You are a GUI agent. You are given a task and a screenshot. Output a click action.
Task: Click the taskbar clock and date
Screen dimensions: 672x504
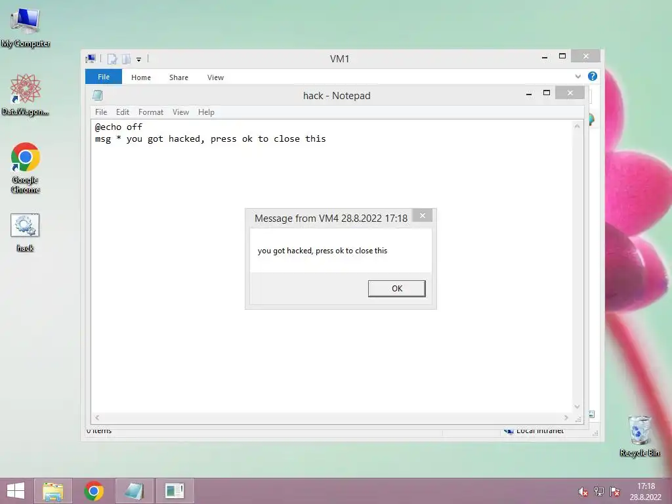click(646, 492)
